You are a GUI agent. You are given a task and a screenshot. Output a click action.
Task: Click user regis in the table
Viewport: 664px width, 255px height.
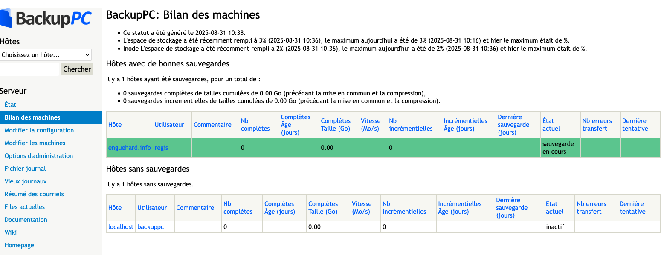click(161, 148)
